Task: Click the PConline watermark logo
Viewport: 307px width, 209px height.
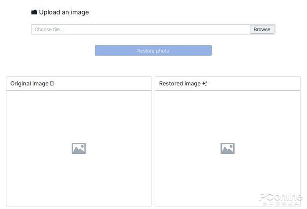Action: 280,197
